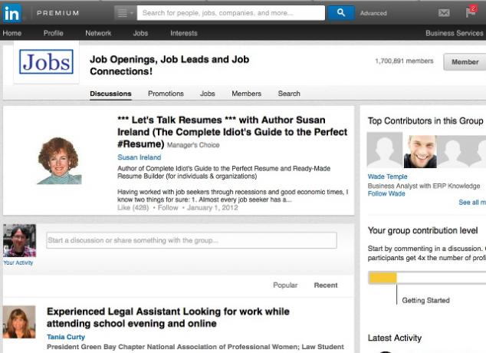486x353 pixels.
Task: Open Advanced search link
Action: [x=373, y=13]
